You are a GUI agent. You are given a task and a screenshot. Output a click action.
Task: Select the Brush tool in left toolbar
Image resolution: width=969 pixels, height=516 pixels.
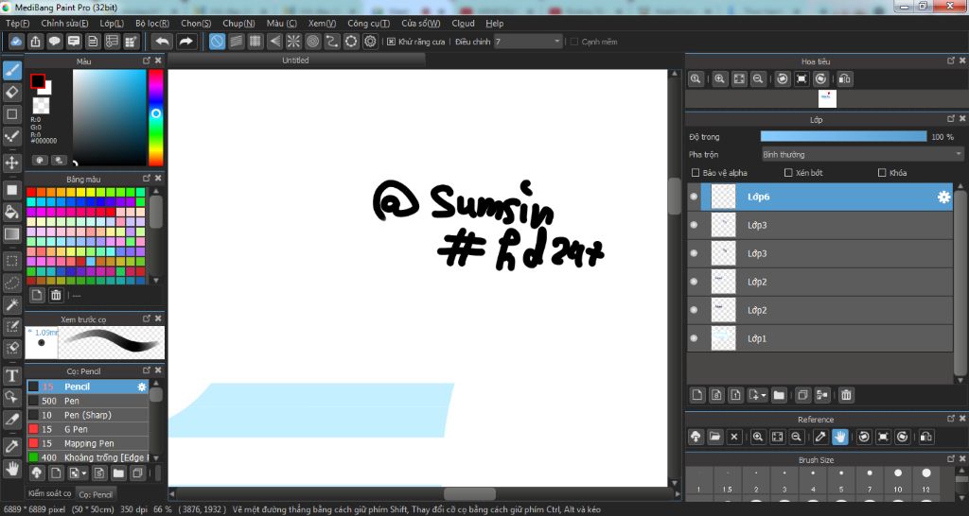coord(11,70)
